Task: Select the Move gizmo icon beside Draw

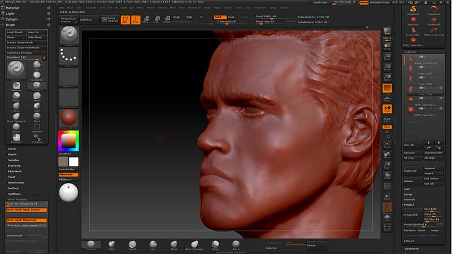Action: 146,20
